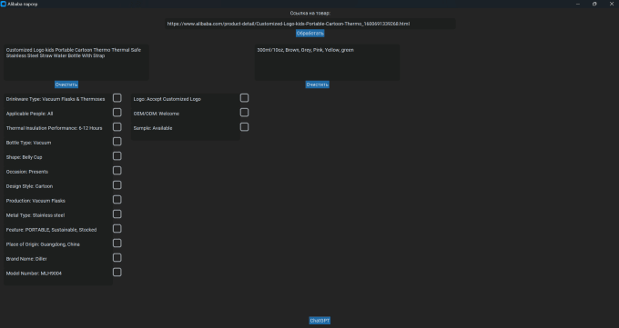Click the Feature: PORTABLE, Sustainable, Stocked text
The width and height of the screenshot is (619, 328).
click(x=51, y=230)
